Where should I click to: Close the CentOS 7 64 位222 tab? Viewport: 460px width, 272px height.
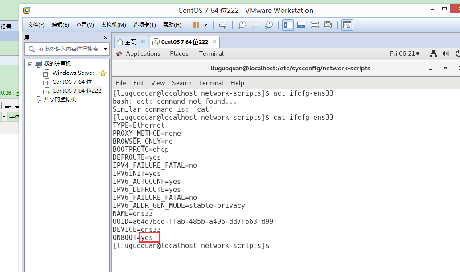click(x=214, y=41)
